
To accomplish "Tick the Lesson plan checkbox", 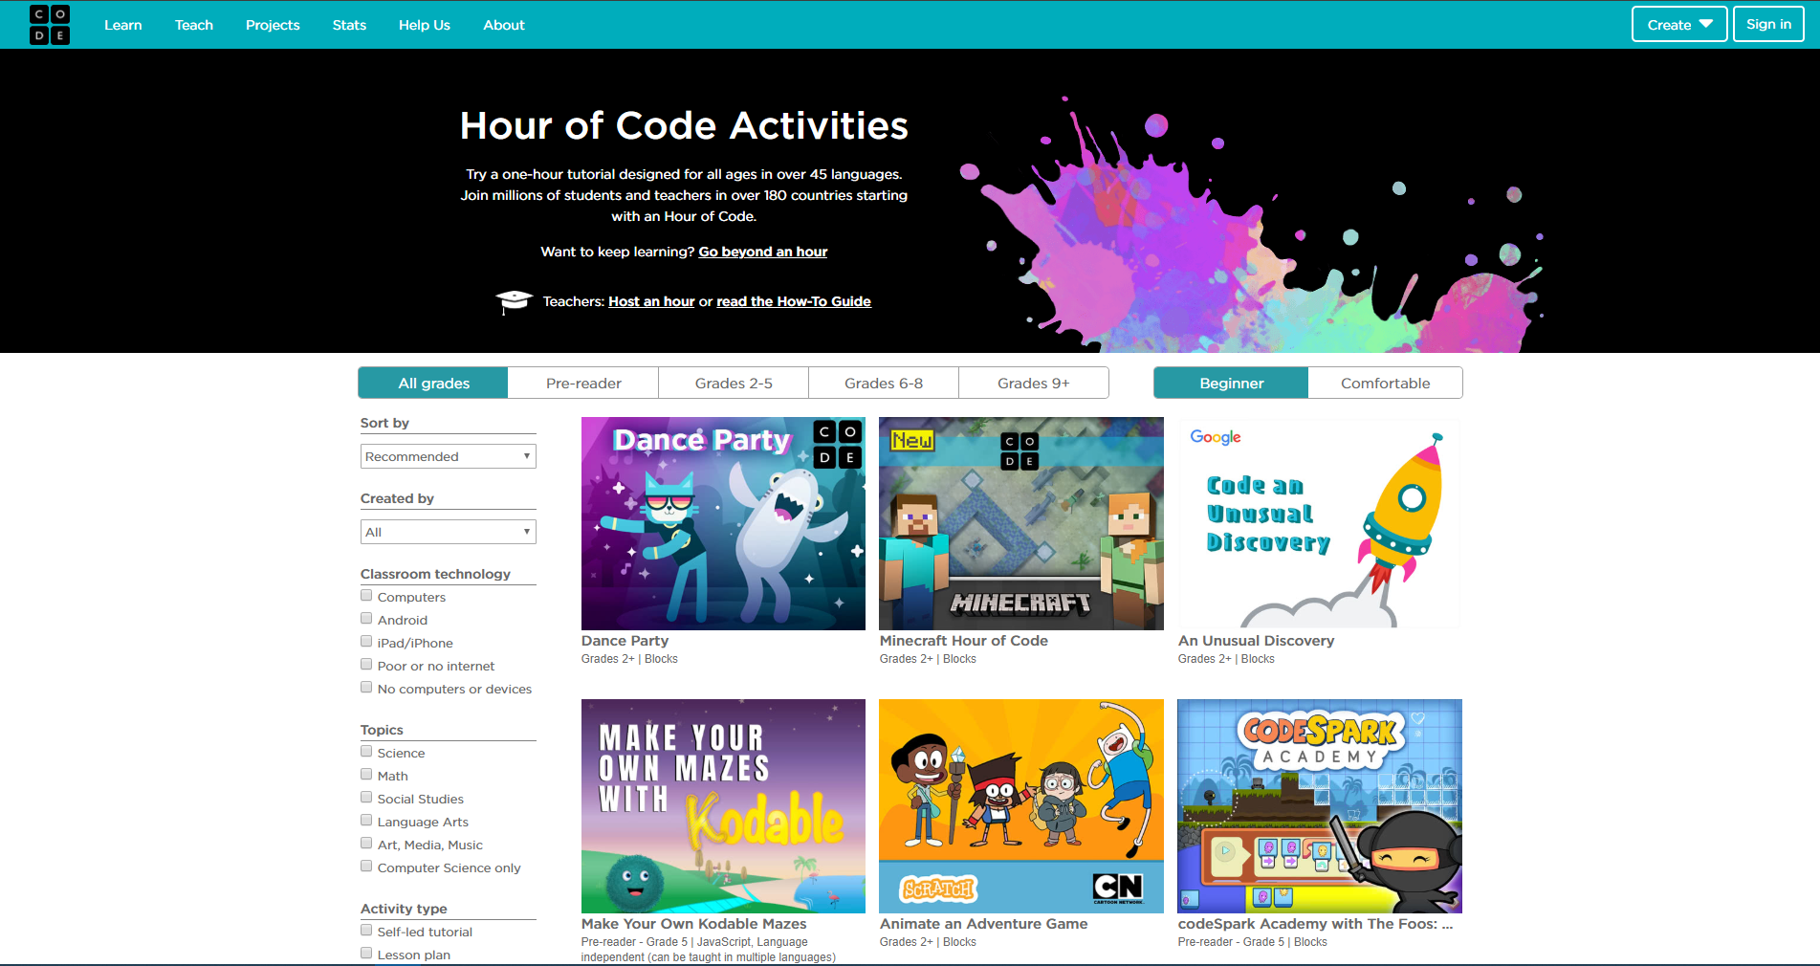I will pos(366,954).
